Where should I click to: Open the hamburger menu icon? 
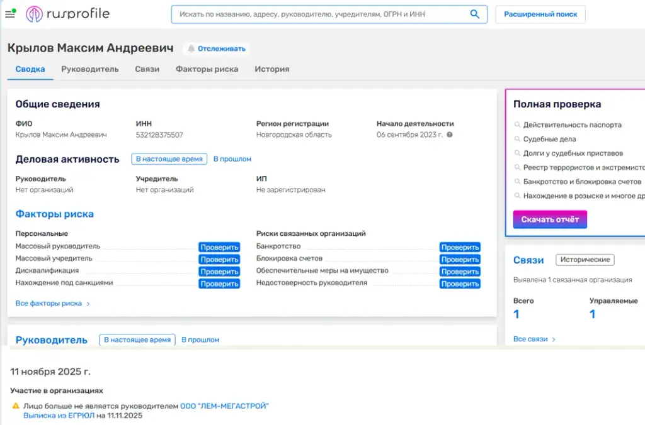pyautogui.click(x=10, y=14)
